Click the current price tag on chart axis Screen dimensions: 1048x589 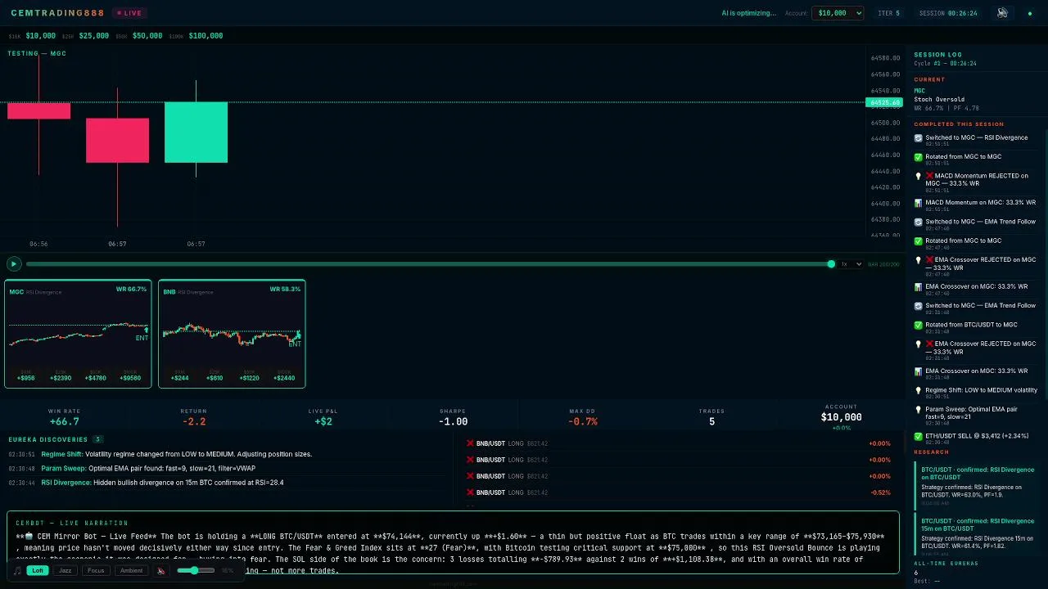coord(884,103)
